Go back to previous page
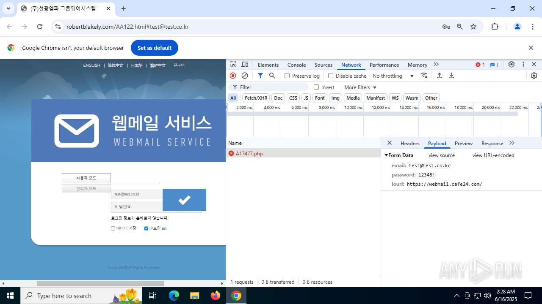Image resolution: width=542 pixels, height=304 pixels. tap(9, 27)
